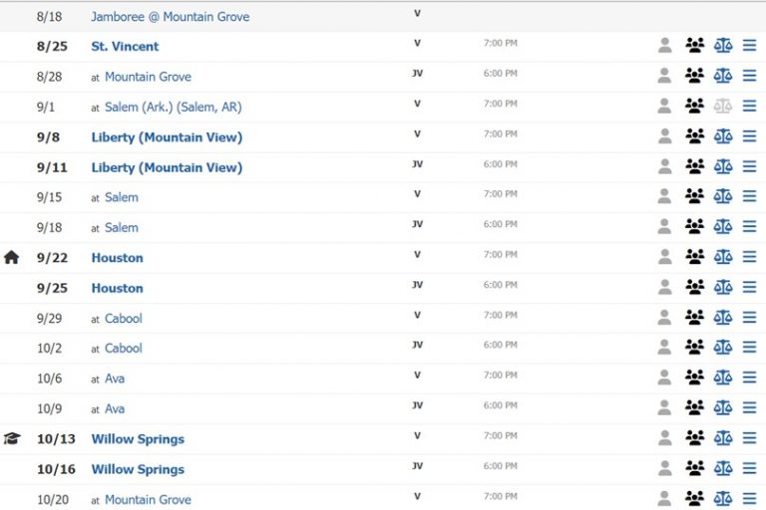
Task: Click person icon in 10/6 Ava row
Action: (664, 378)
